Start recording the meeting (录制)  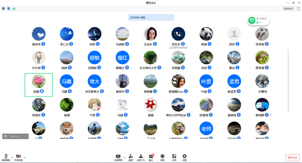[x=162, y=157]
